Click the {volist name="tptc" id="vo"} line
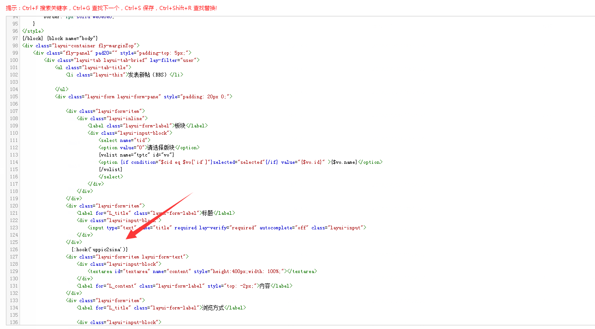 (x=137, y=155)
